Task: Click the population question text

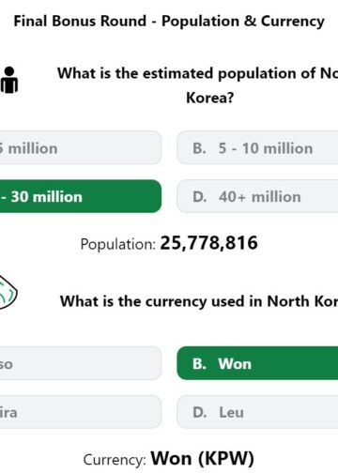Action: pos(198,85)
